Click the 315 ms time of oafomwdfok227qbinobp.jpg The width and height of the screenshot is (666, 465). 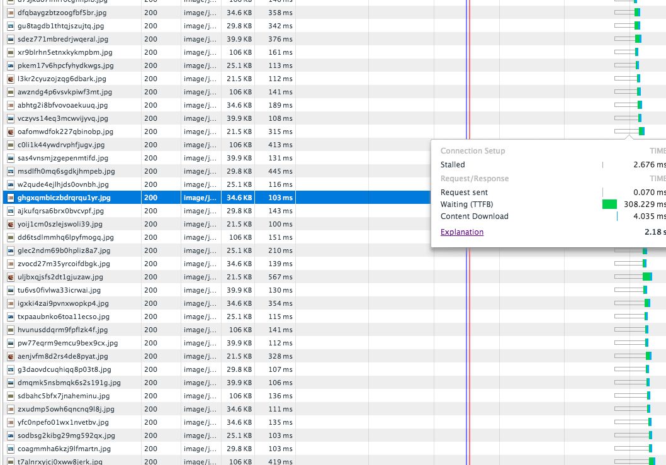pos(280,132)
